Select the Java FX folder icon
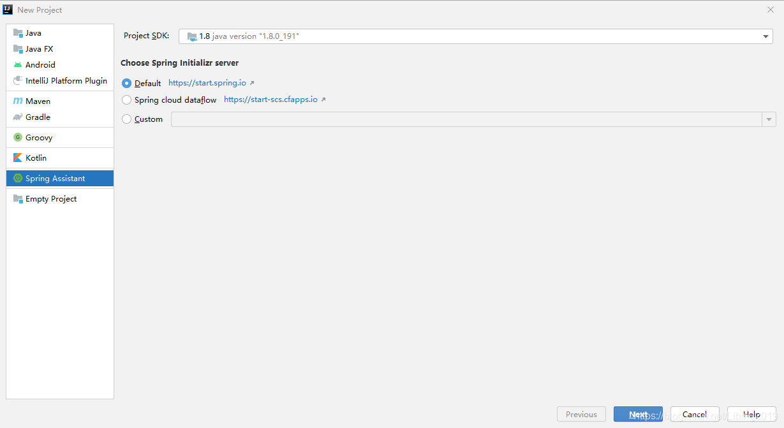 coord(18,49)
